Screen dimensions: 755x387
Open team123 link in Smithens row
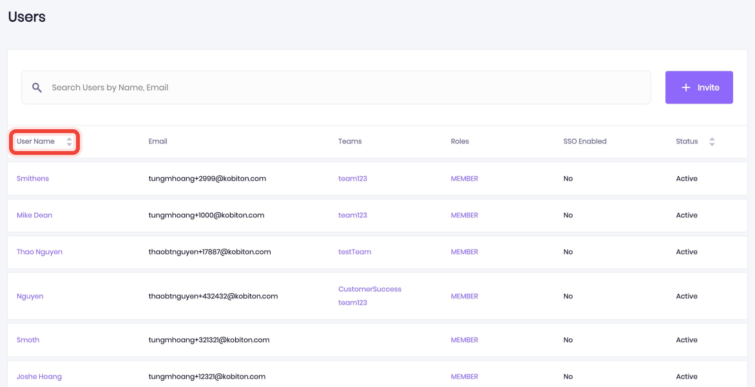[352, 178]
